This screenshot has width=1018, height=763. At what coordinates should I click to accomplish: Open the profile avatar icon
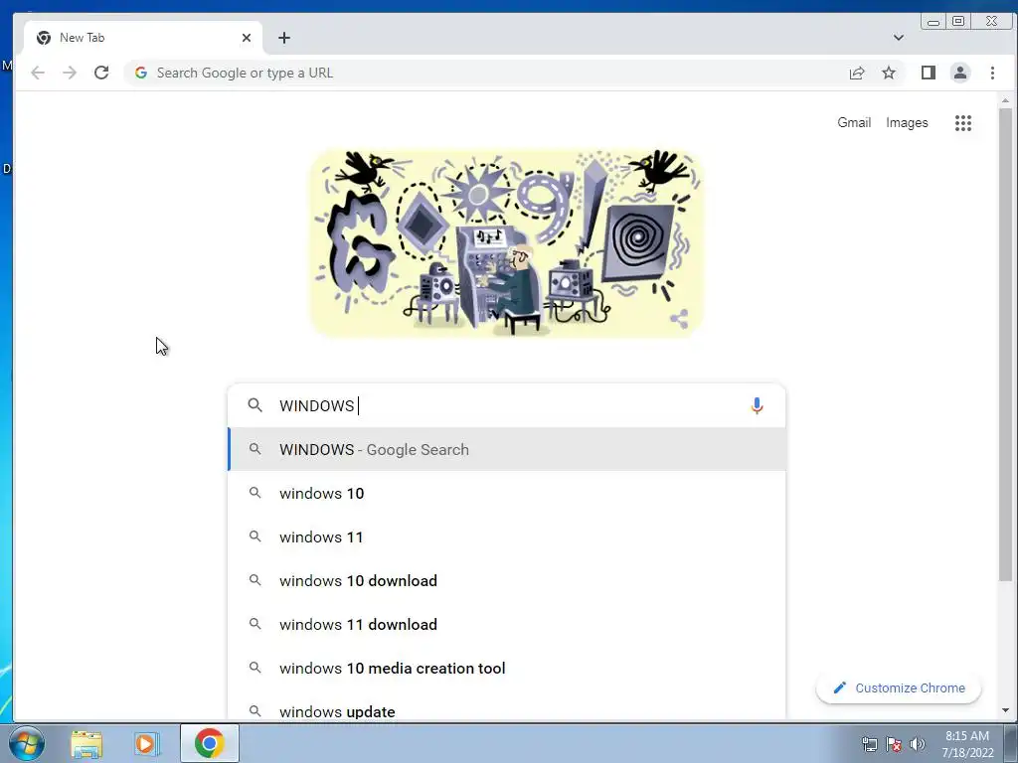click(x=960, y=73)
